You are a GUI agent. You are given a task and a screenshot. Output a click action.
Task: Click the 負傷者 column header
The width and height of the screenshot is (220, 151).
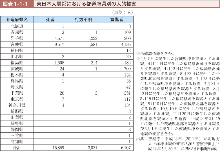pos(117,20)
